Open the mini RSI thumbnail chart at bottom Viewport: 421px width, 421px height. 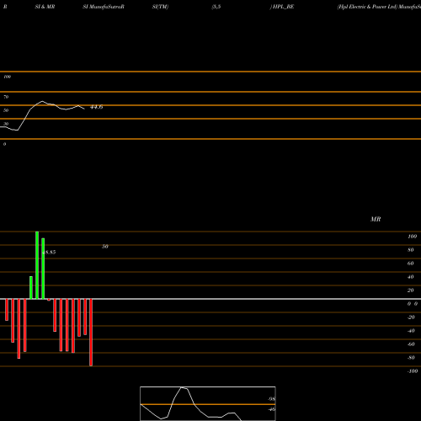point(208,403)
